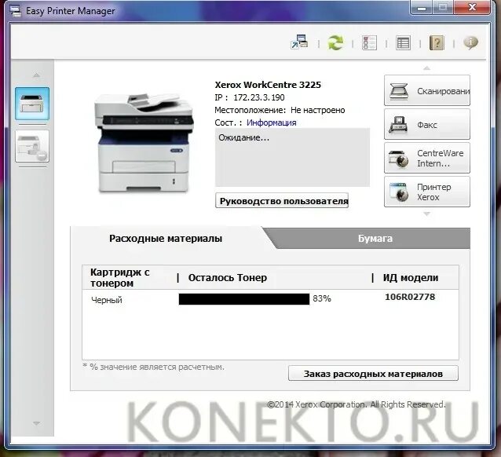Screen dimensions: 501x457
Task: Click the CentreWare globe printer icon
Action: 398,159
